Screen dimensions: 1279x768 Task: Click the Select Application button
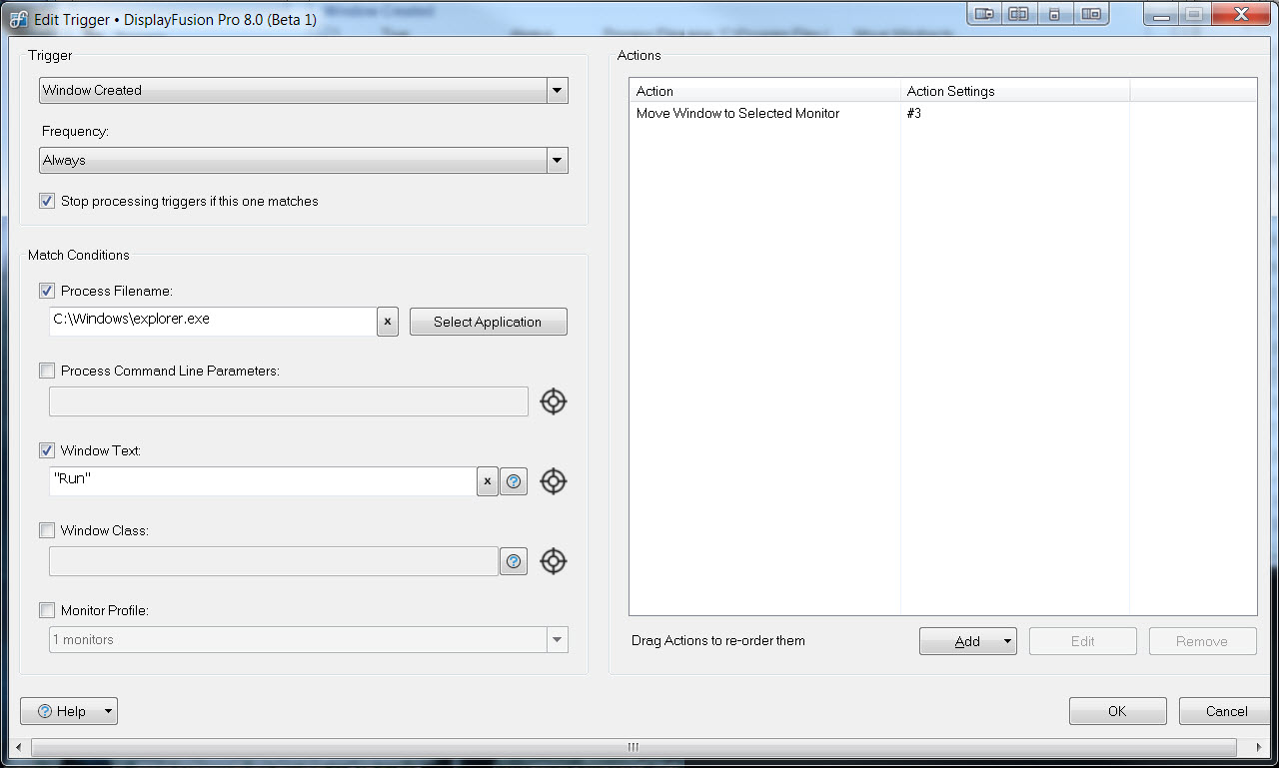(488, 322)
